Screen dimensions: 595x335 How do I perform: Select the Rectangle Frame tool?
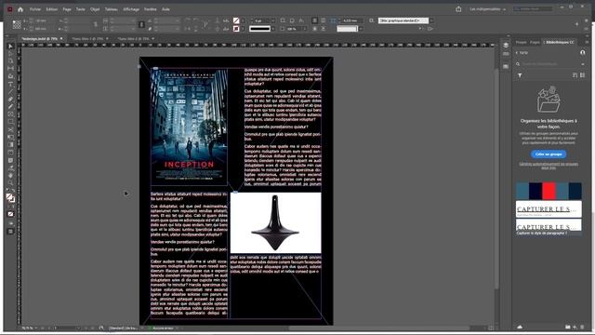click(x=10, y=114)
